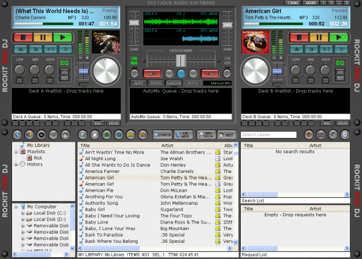The height and width of the screenshot is (259, 362).
Task: Toggle Deck B HIGH kill switch
Action: coord(326,80)
